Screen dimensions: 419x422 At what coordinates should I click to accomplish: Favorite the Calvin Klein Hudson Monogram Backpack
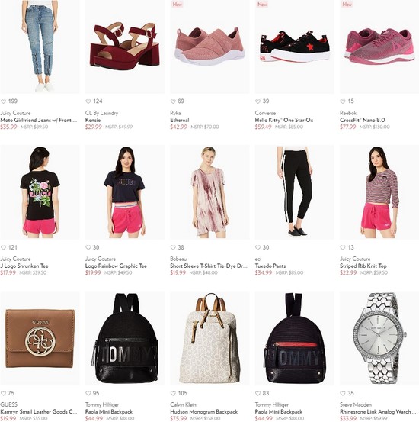[173, 394]
